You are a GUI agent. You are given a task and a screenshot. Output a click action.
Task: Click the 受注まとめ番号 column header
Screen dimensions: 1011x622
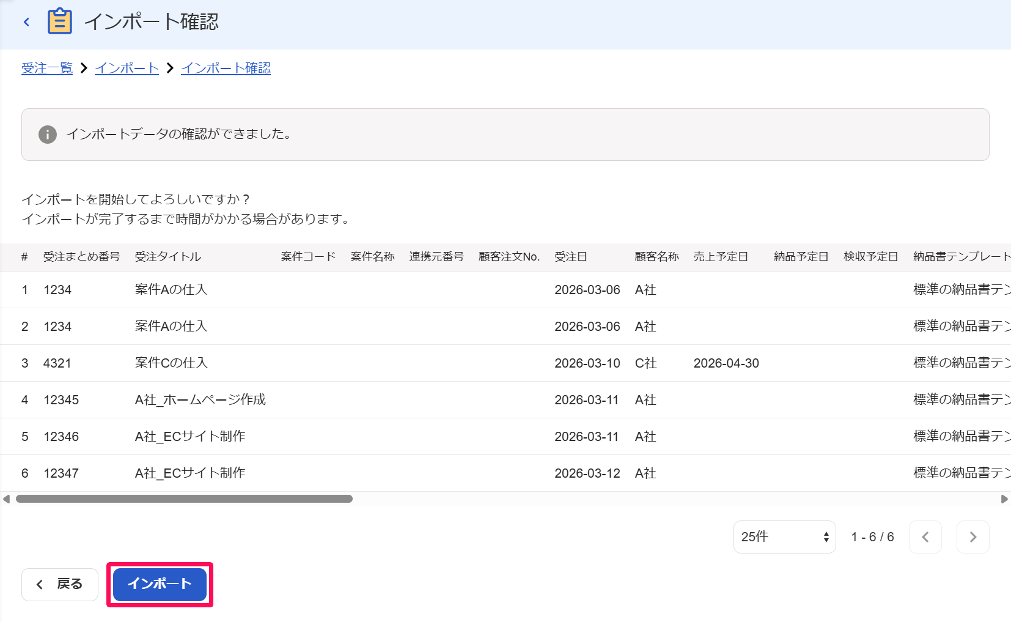pos(81,257)
